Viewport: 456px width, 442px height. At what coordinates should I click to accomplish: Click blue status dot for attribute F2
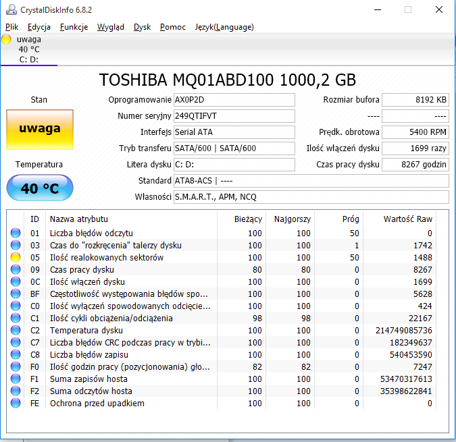tap(16, 391)
